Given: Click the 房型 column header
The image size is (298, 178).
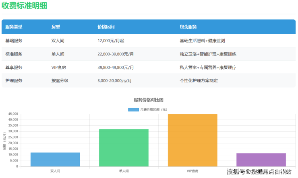Looking at the screenshot, I should [56, 27].
